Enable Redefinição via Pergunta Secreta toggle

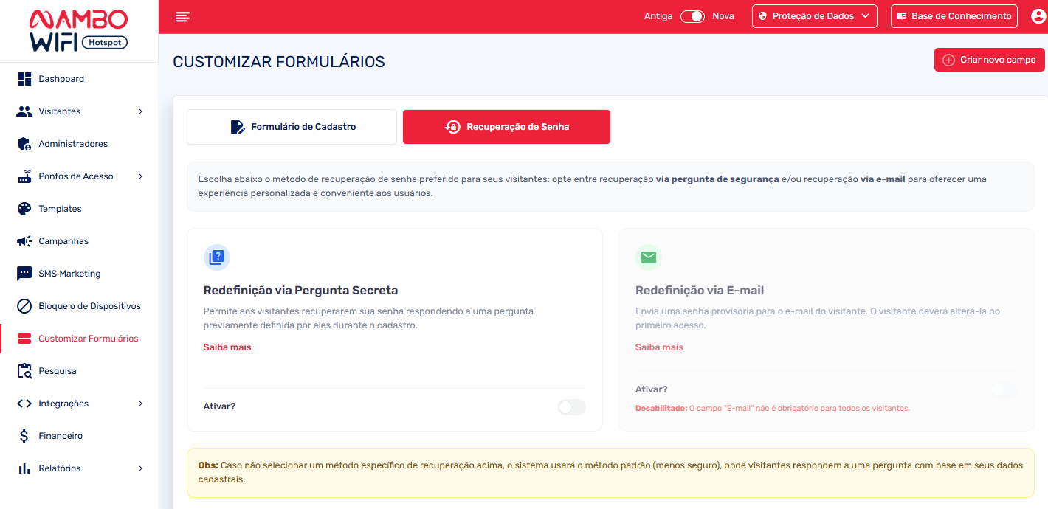571,406
